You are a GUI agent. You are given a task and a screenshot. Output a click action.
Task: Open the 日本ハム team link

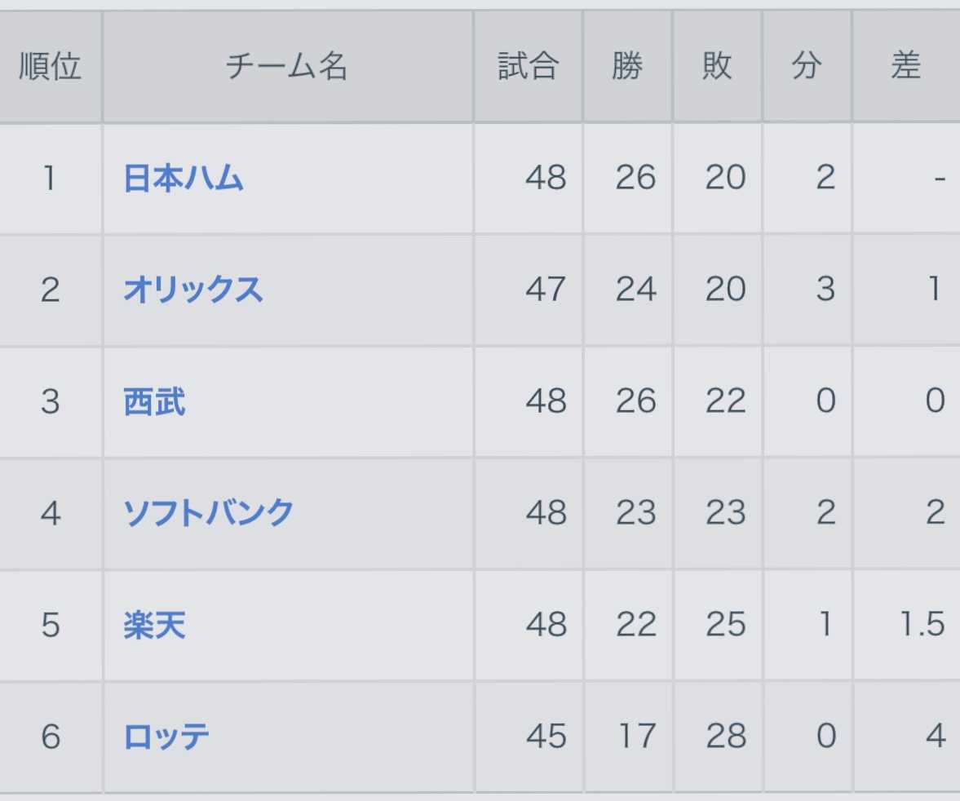pyautogui.click(x=183, y=178)
